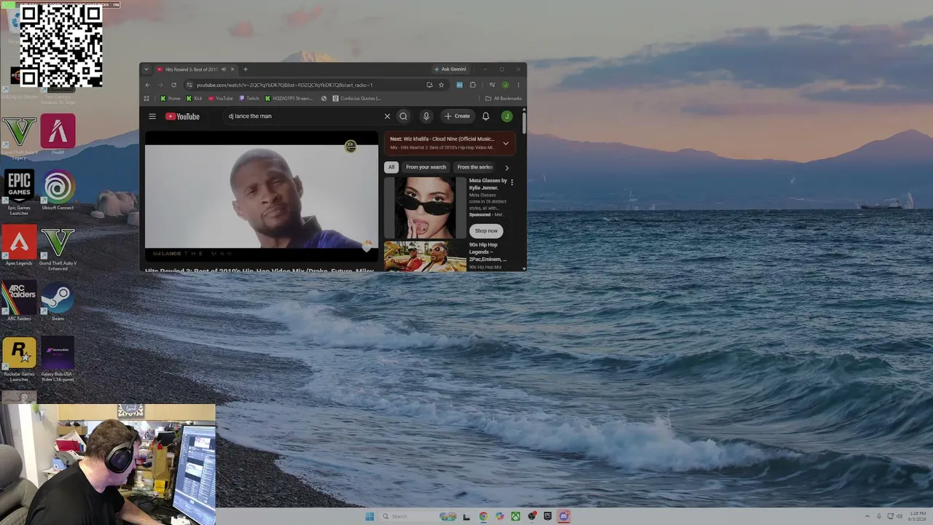Launch Epic Games Launcher desktop shortcut

[19, 192]
